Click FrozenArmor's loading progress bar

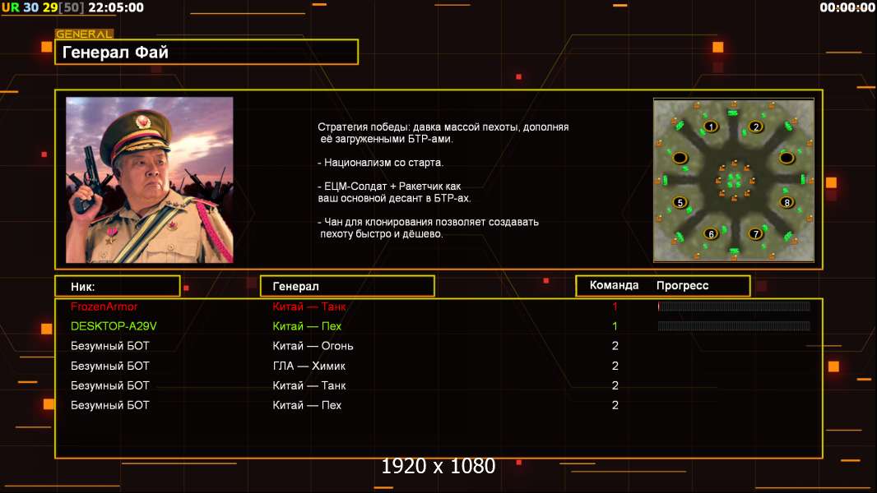click(x=734, y=306)
